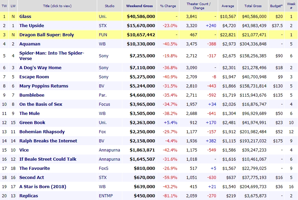Click the Bumblebee movie link
This screenshot has width=298, height=200.
(x=32, y=95)
